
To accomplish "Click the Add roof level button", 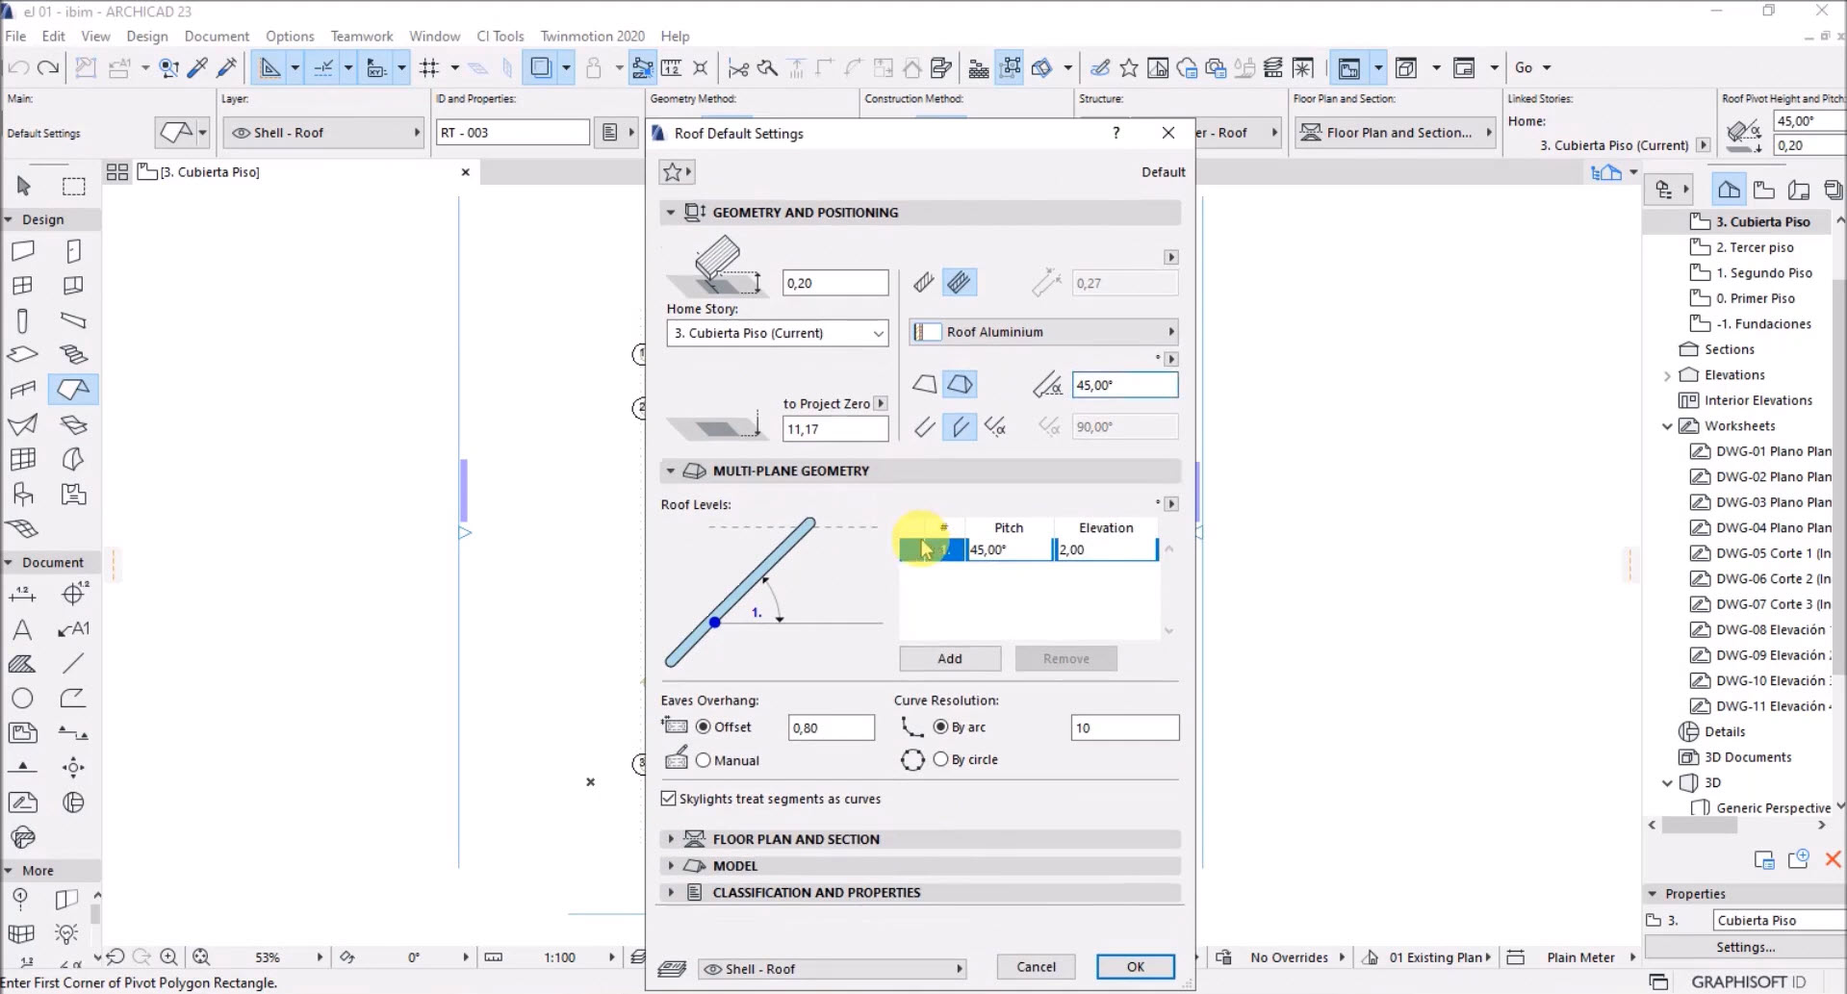I will pos(949,659).
